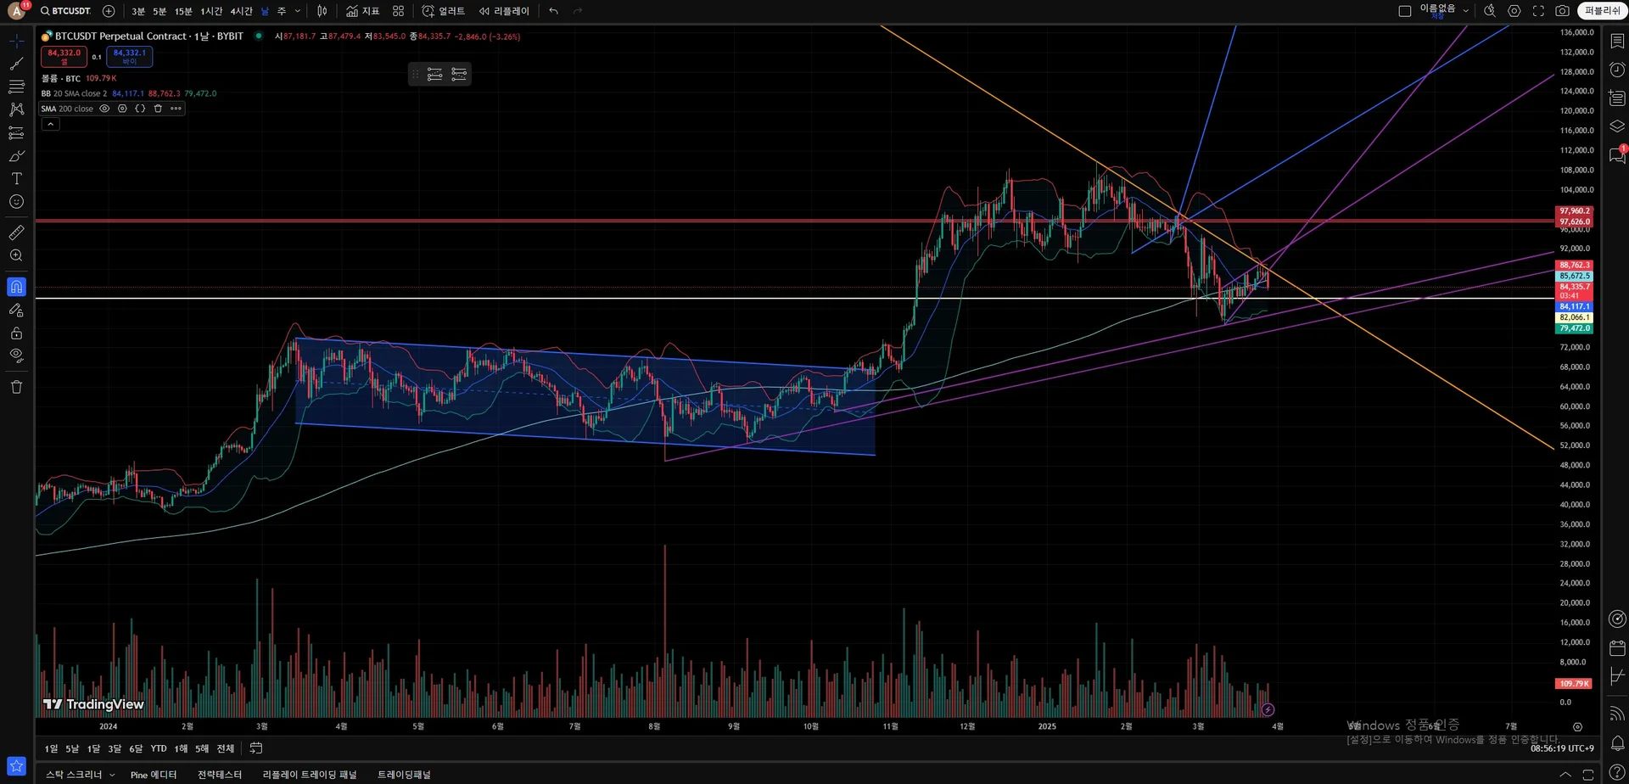Viewport: 1629px width, 784px height.
Task: Enter fullscreen mode
Action: pyautogui.click(x=1538, y=11)
